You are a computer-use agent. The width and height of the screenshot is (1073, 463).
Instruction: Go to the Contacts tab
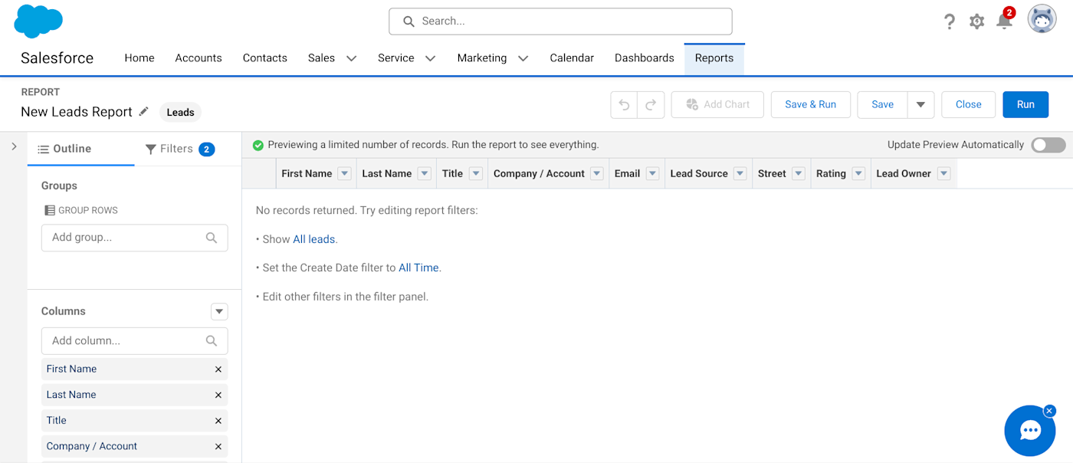265,58
